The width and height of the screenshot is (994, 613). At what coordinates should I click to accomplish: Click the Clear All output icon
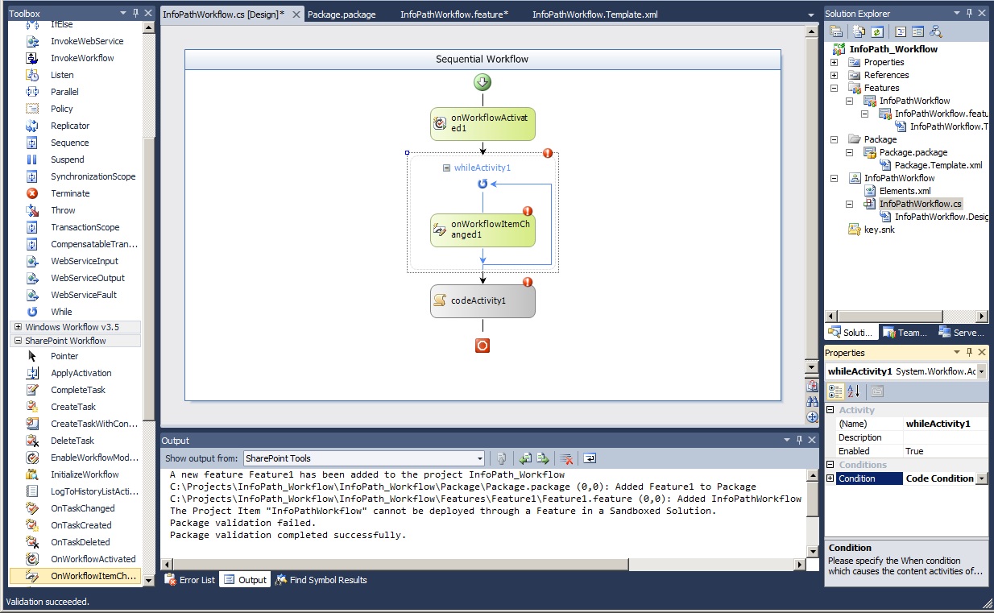point(565,458)
